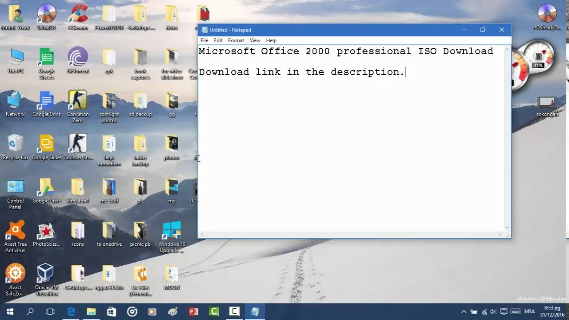Select the to onedrive folder
Screen dimensions: 569x320
click(x=109, y=235)
